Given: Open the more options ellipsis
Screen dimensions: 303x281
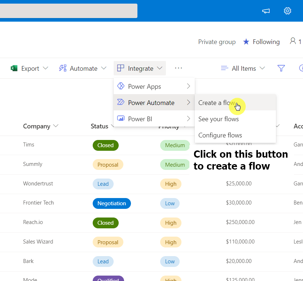Looking at the screenshot, I should point(178,68).
